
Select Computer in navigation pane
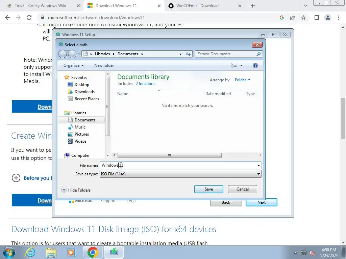(x=80, y=155)
